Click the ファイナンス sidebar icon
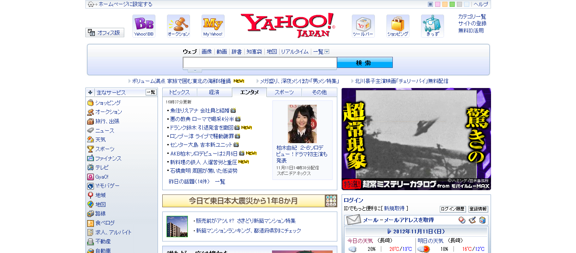Viewport: 576px width, 253px height. (91, 159)
